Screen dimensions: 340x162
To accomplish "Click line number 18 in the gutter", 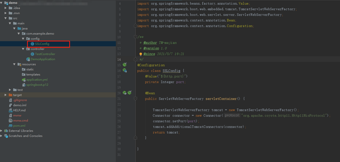I will 119,82.
